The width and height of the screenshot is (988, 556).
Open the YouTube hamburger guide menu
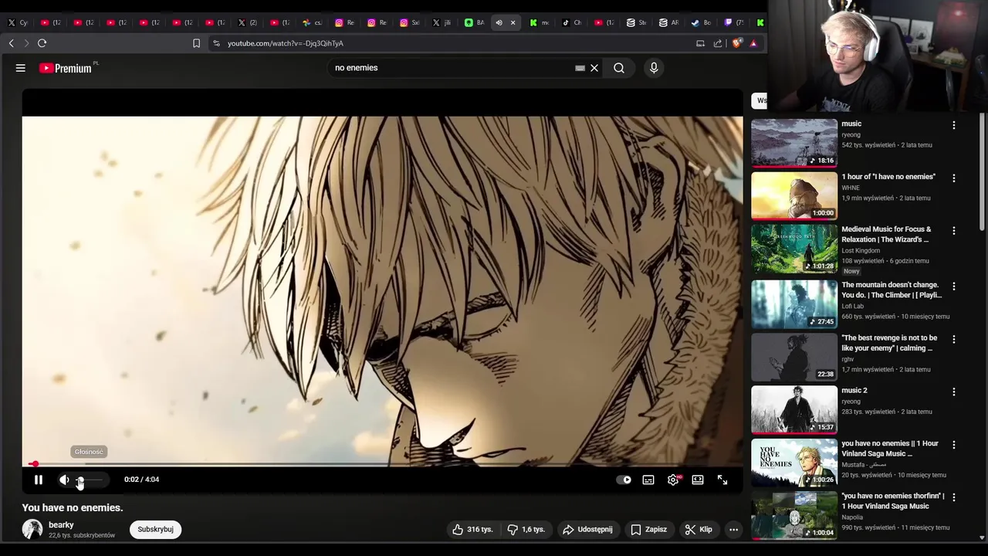click(x=21, y=68)
